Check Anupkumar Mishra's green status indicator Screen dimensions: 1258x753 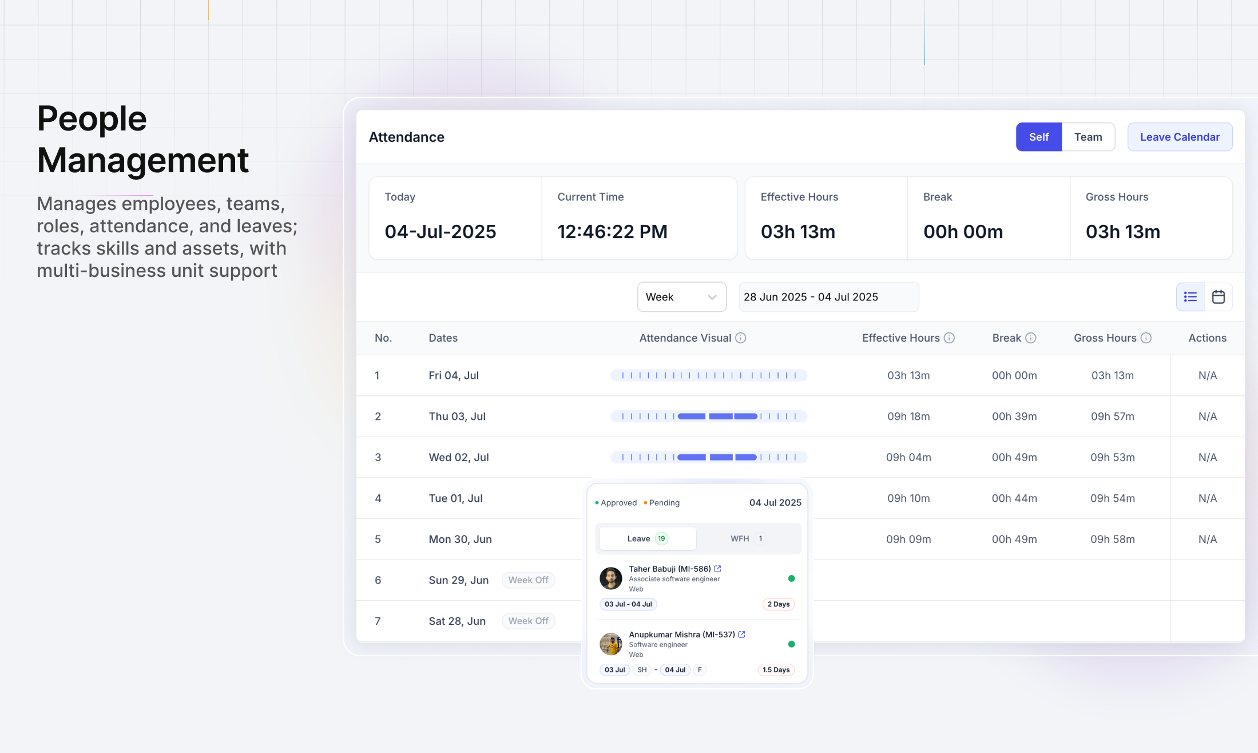click(792, 644)
